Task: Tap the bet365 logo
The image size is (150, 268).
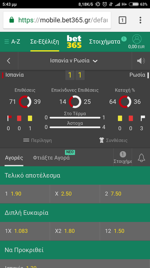Action: click(x=74, y=42)
